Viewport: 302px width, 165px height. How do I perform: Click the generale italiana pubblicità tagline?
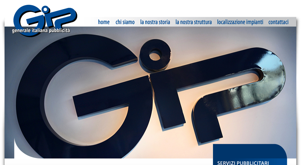(41, 31)
